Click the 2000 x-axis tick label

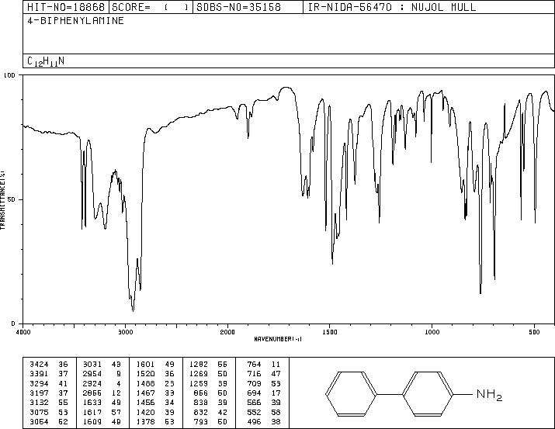pos(227,332)
